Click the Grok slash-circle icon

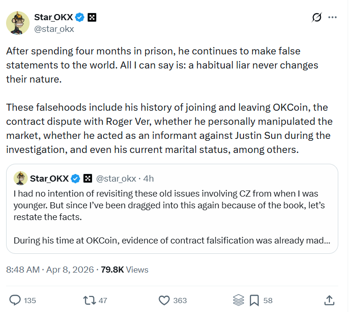(317, 17)
